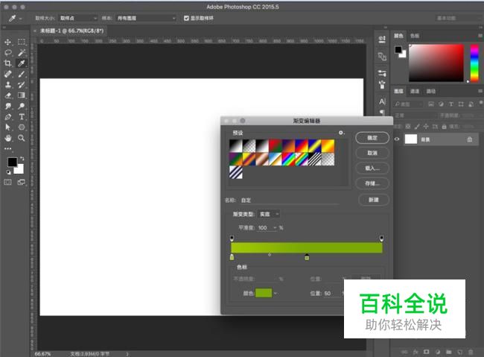Click the lock icon on 背景 layer
This screenshot has width=484, height=357.
pyautogui.click(x=469, y=139)
